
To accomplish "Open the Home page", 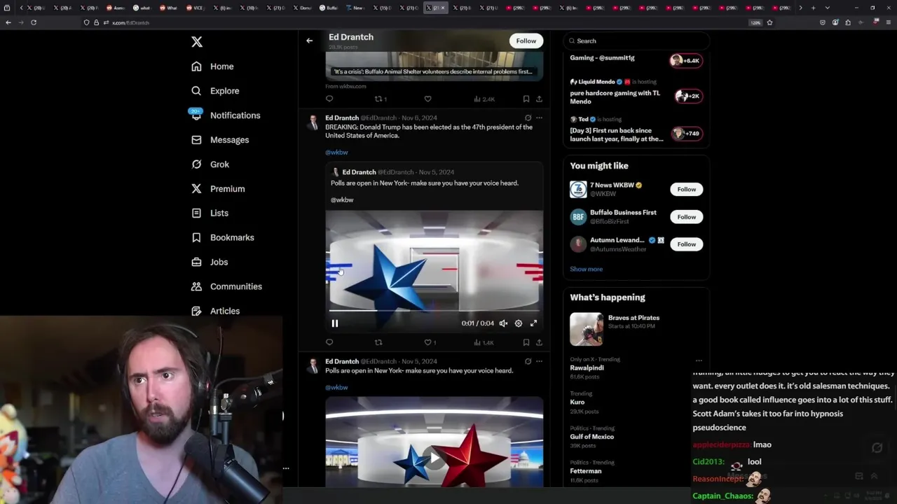I will coord(212,66).
